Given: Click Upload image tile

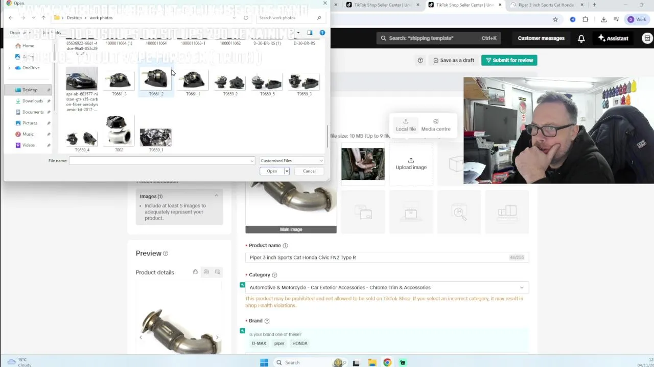Looking at the screenshot, I should pyautogui.click(x=411, y=164).
